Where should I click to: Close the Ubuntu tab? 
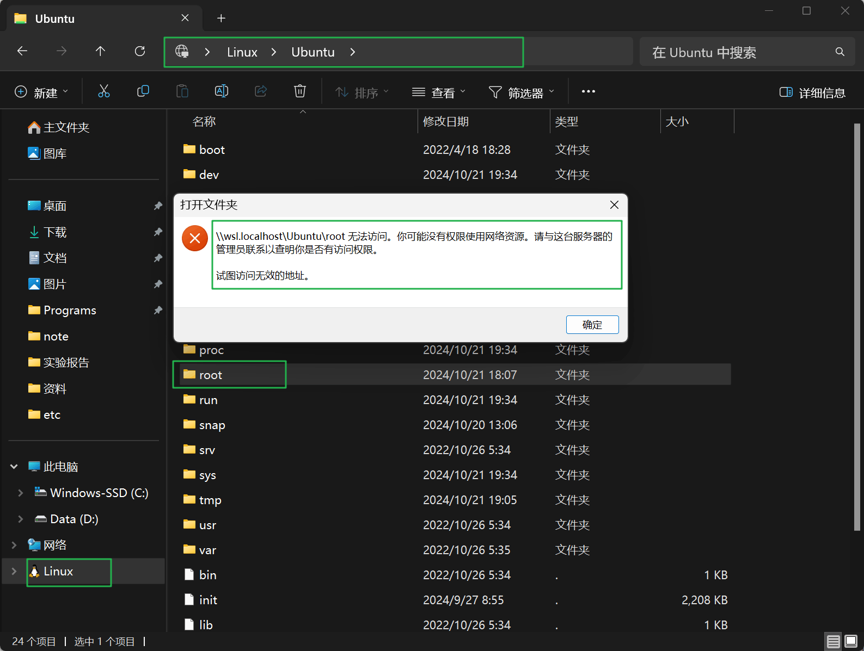(185, 18)
